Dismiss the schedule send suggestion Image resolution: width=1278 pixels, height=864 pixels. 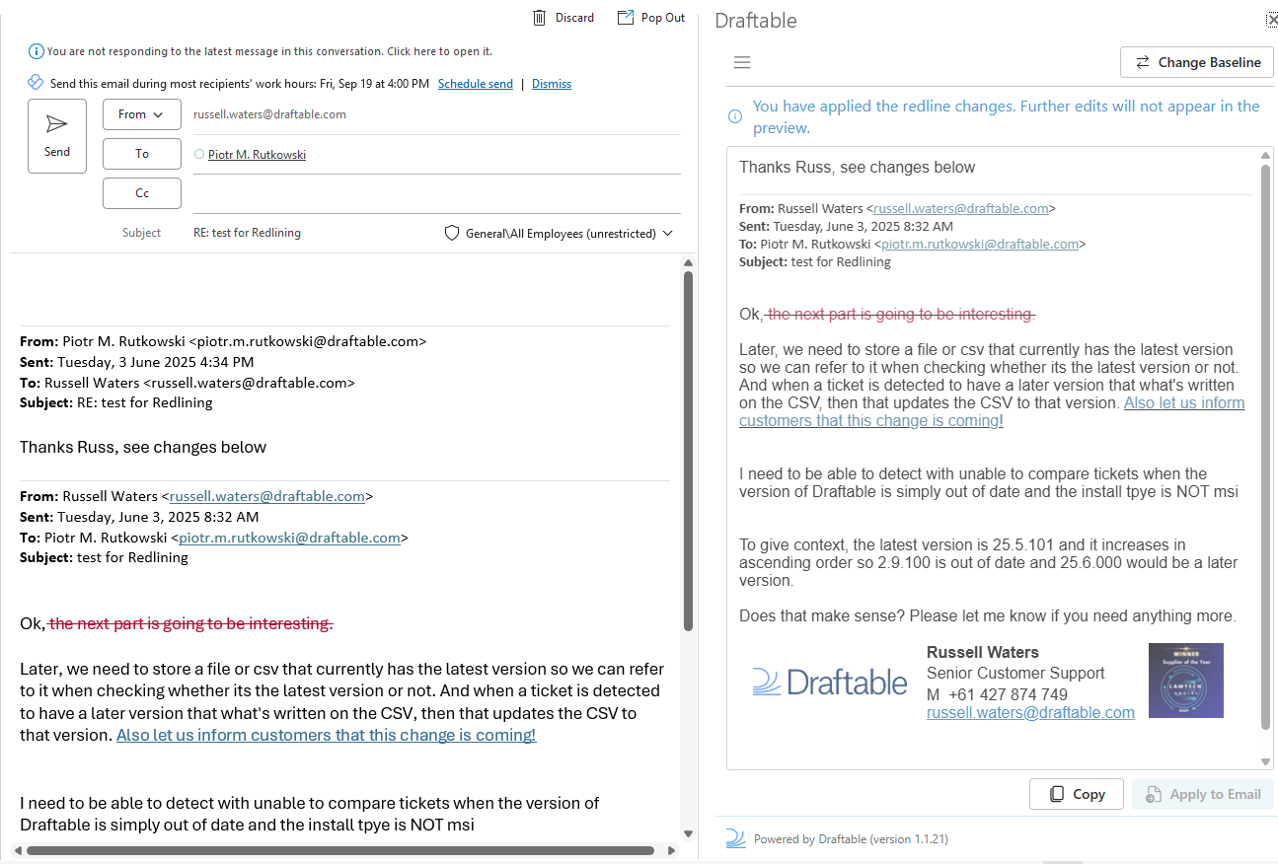point(552,84)
